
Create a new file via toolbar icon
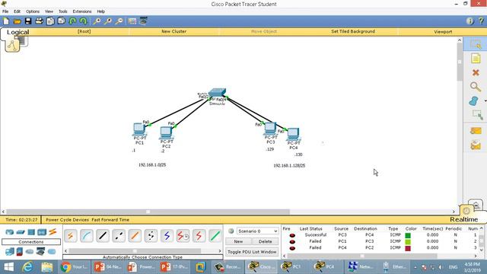(x=6, y=21)
